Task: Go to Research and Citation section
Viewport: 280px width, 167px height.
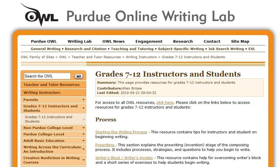Action: pyautogui.click(x=85, y=49)
